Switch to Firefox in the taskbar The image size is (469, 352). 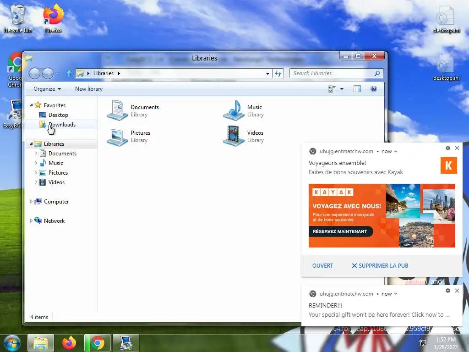tap(69, 343)
